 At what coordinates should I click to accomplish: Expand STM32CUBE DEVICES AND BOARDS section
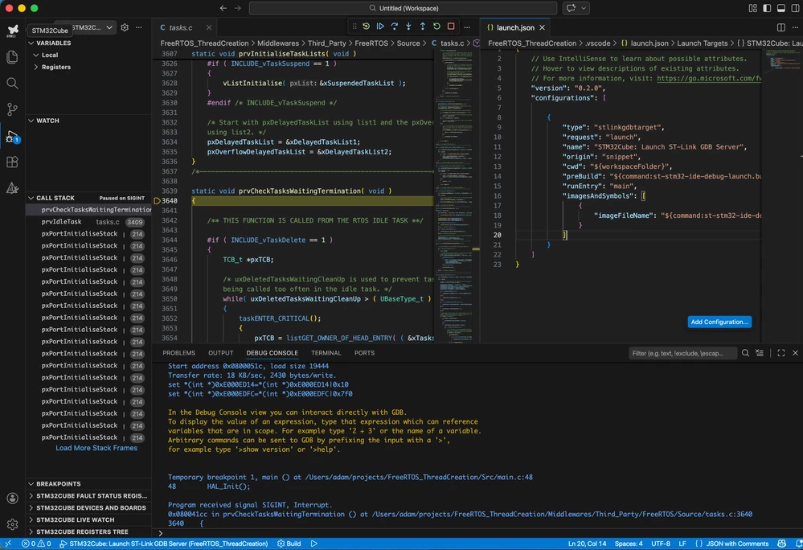coord(88,508)
